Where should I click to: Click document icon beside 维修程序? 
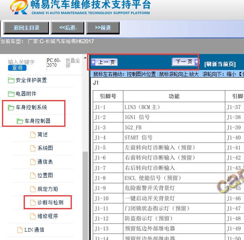(x=33, y=216)
